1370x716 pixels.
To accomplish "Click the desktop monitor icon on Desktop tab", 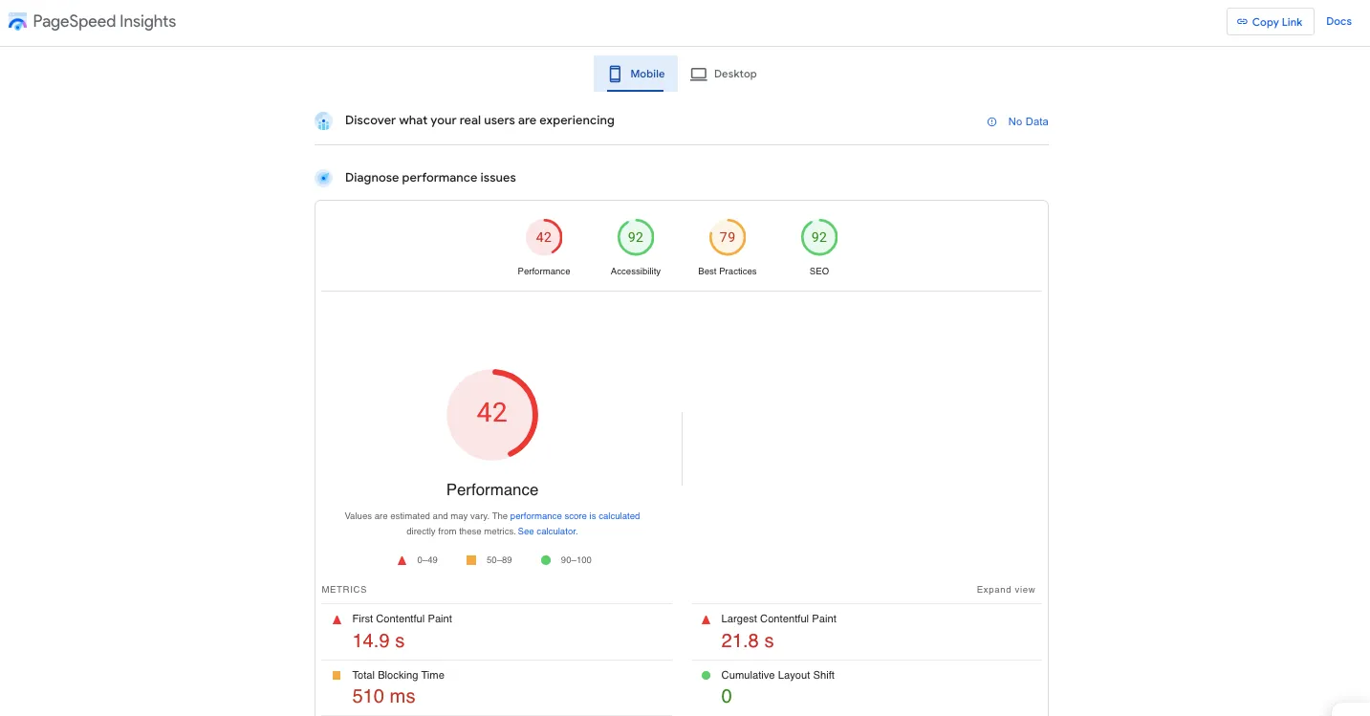I will tap(699, 74).
